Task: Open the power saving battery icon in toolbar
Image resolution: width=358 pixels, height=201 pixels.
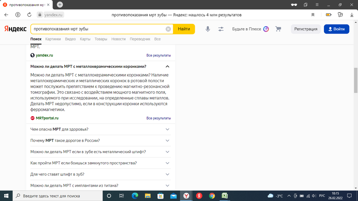Action: [x=328, y=15]
